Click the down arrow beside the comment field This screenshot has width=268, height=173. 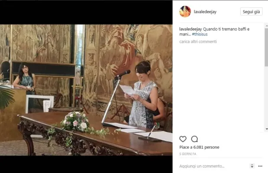click(252, 167)
